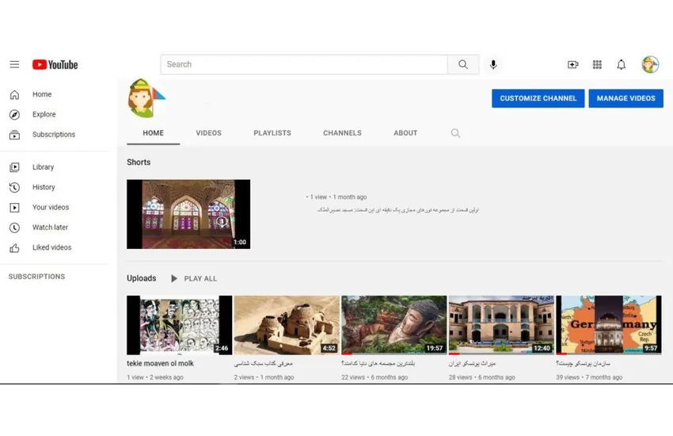673x436 pixels.
Task: Open the About tab
Action: pos(405,133)
